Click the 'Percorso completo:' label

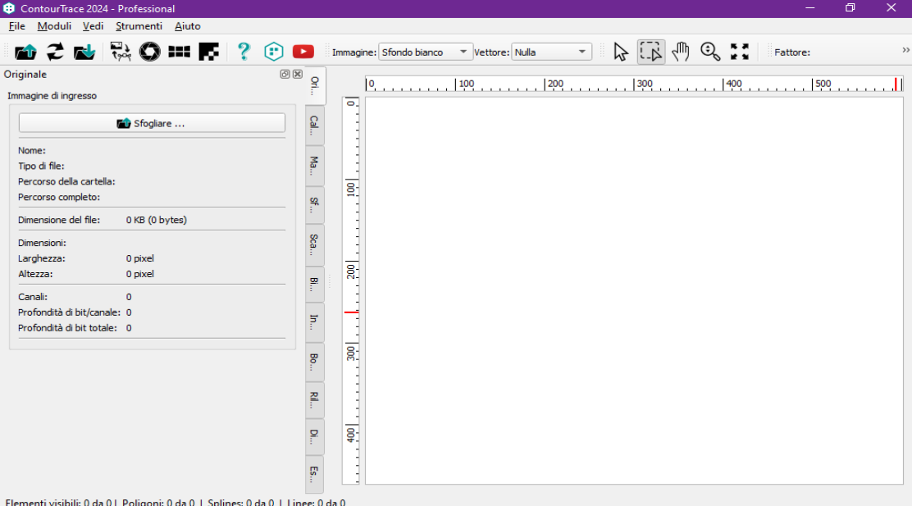(59, 197)
